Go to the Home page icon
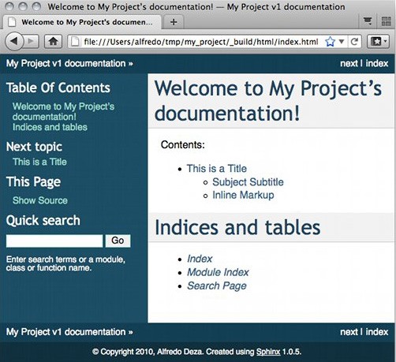 point(54,42)
